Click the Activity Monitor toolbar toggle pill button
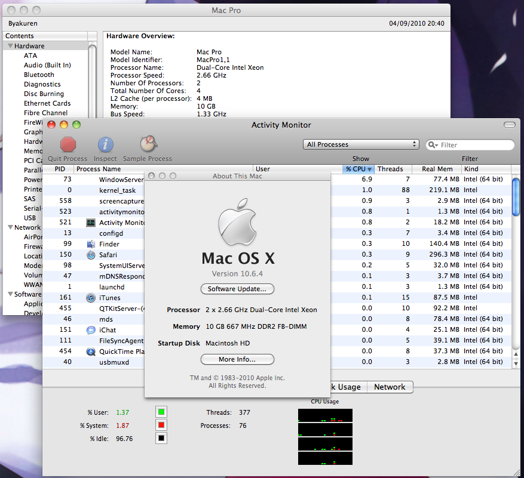Image resolution: width=524 pixels, height=478 pixels. tap(509, 125)
